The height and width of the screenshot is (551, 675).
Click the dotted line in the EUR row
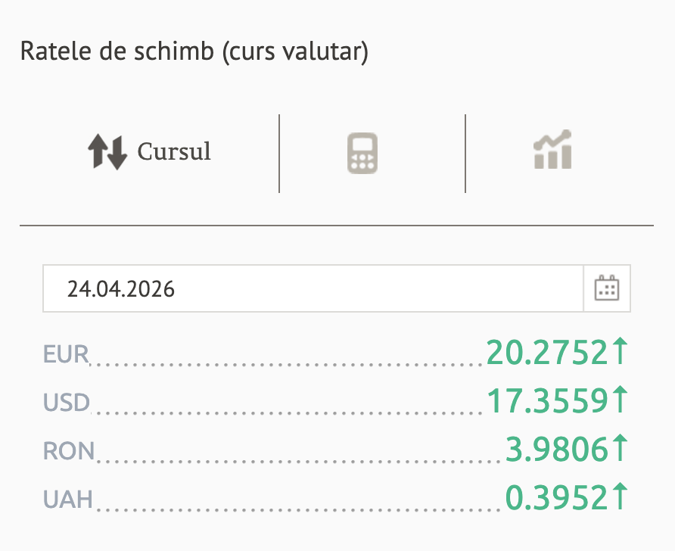(288, 362)
